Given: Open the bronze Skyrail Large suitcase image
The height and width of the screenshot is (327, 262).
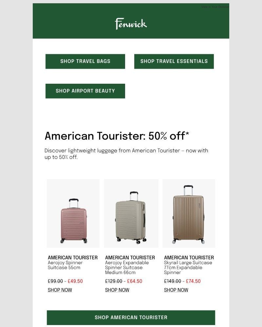Looking at the screenshot, I should click(189, 213).
